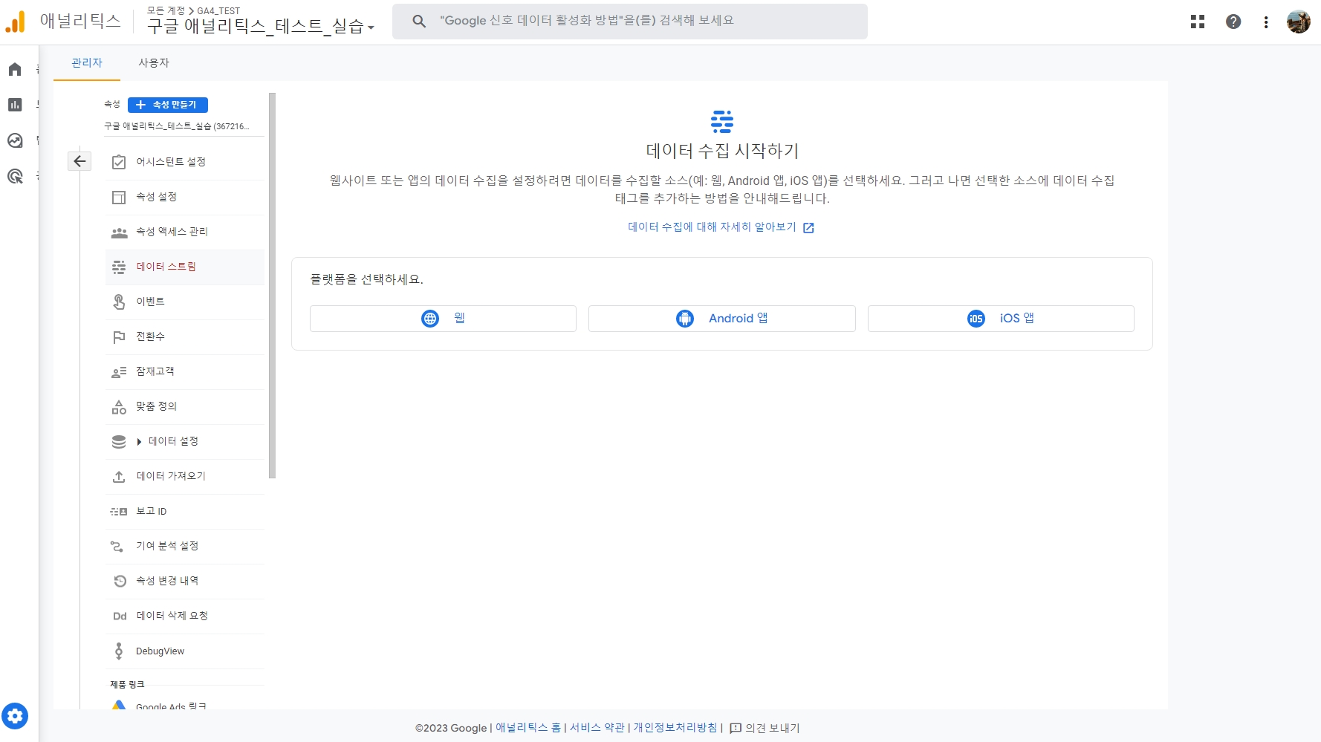Click the 속성 액세스 관리 people icon
Viewport: 1321px width, 742px height.
(x=119, y=232)
